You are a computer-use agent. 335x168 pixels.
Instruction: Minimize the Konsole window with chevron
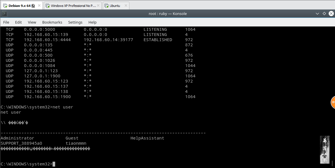[317, 14]
